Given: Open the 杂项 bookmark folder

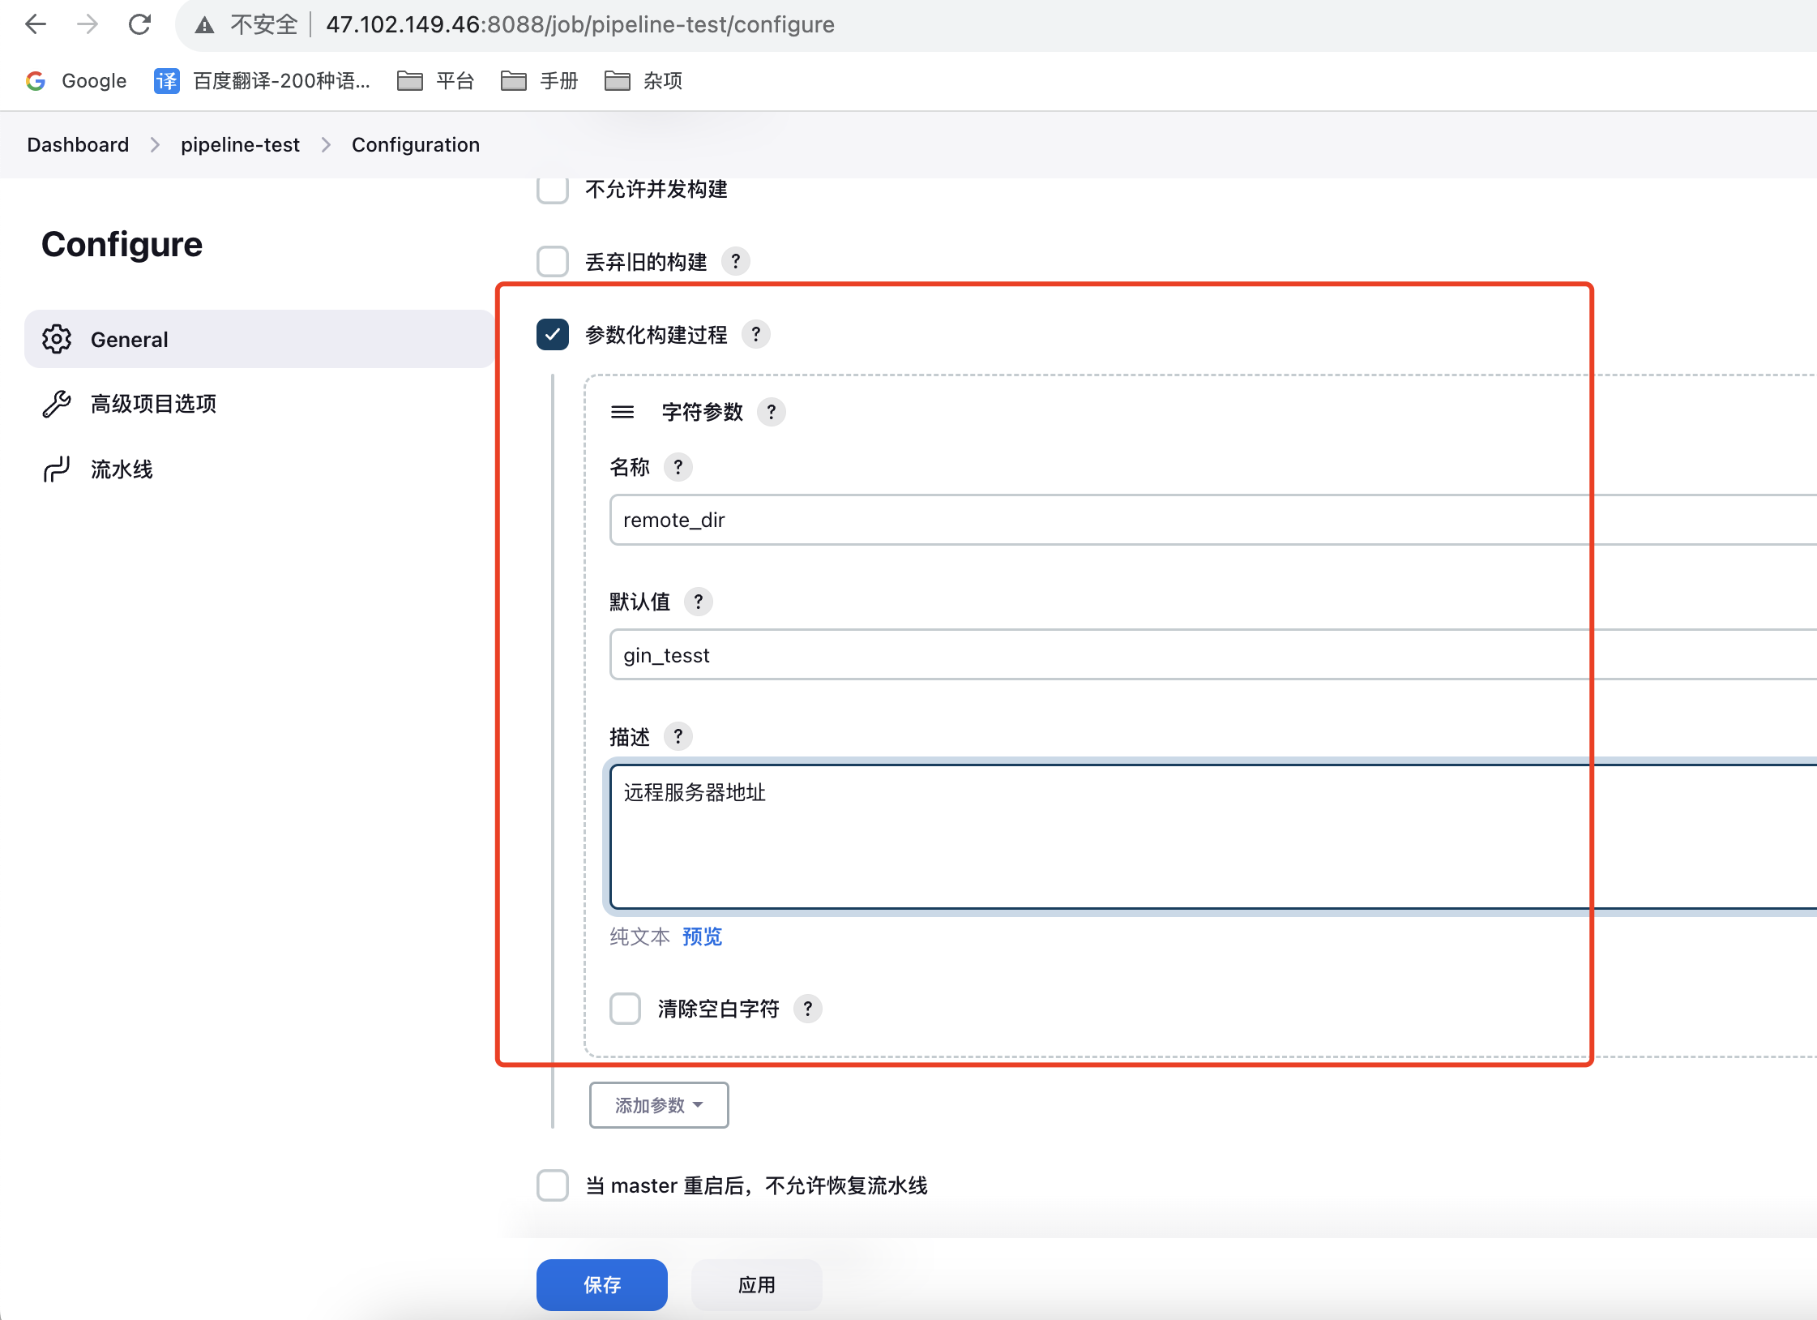Looking at the screenshot, I should coord(643,80).
